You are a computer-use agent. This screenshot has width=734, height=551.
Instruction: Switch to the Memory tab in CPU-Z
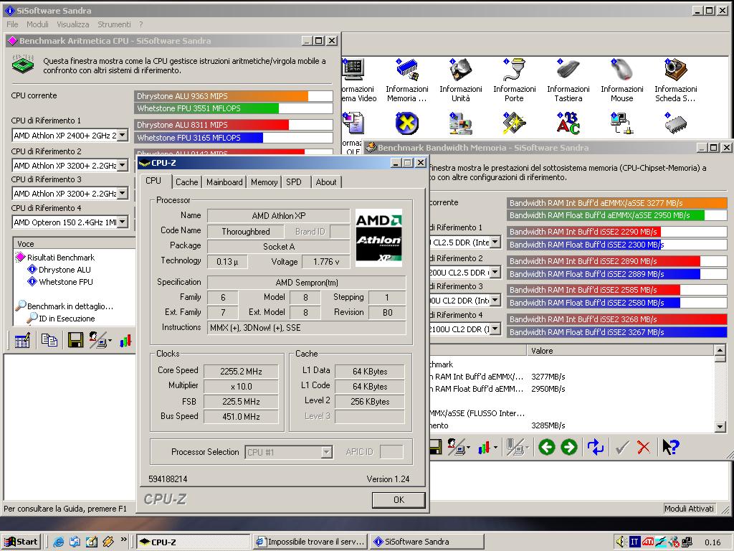pos(264,182)
